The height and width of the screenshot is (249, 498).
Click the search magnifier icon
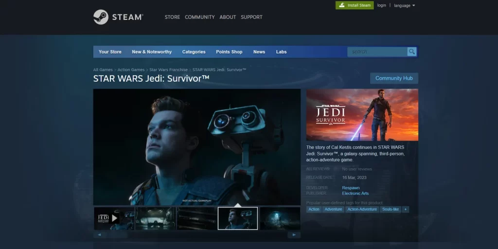coord(412,52)
